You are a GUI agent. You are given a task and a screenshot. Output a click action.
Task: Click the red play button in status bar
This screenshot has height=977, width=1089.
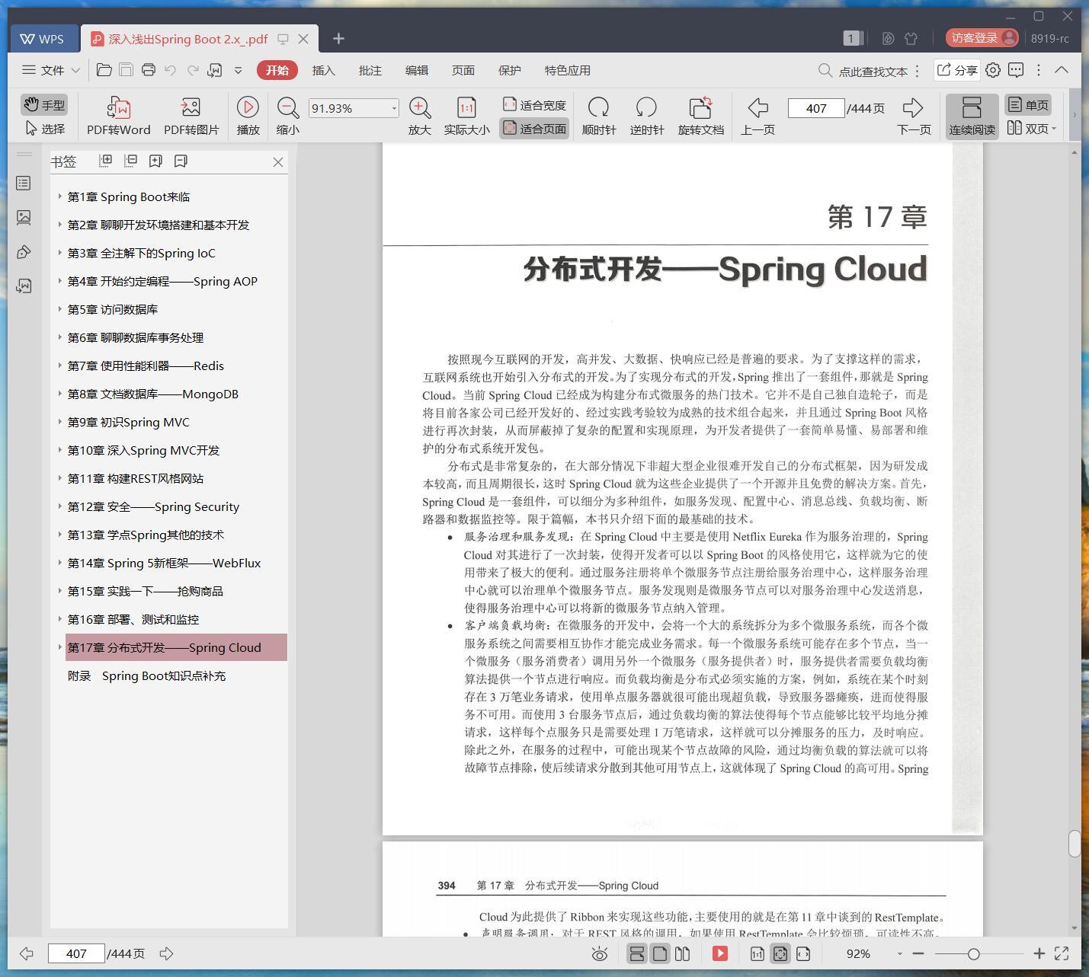(x=720, y=953)
